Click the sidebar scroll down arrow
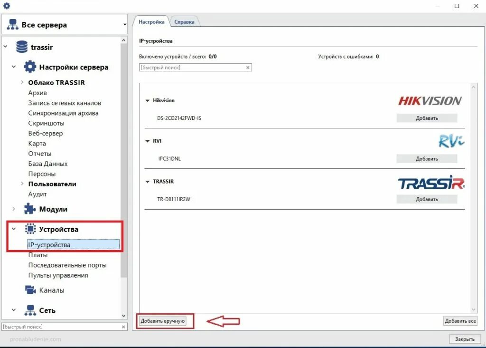Screen dimensions: 486x348 click(124, 316)
